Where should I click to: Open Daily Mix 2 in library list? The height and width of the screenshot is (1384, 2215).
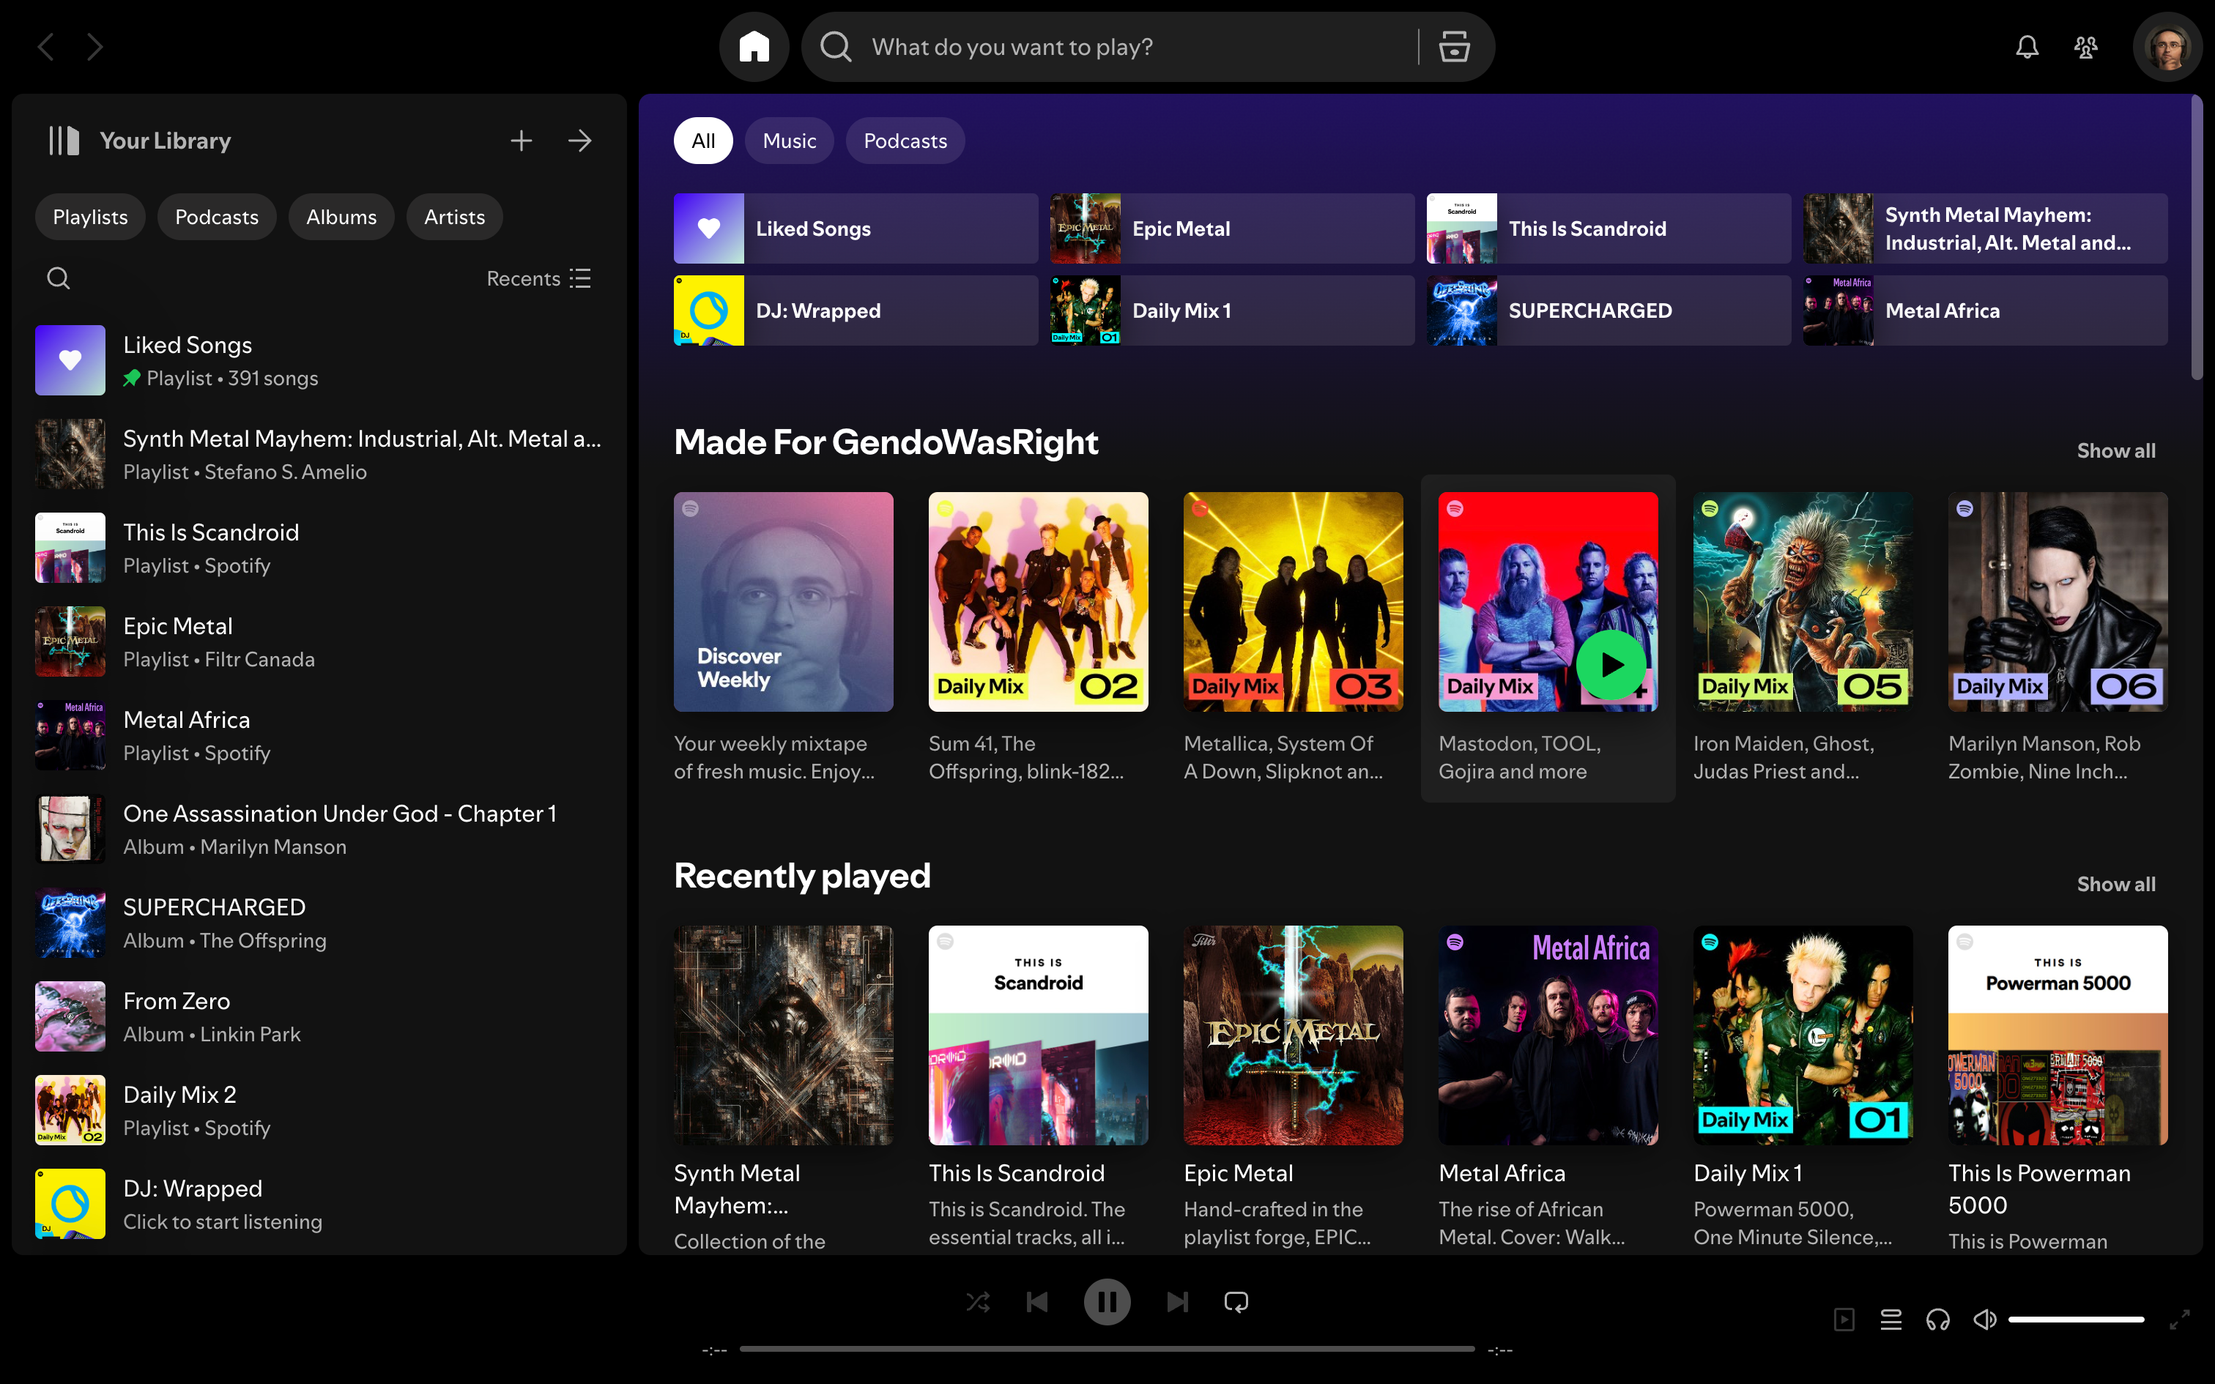(319, 1110)
